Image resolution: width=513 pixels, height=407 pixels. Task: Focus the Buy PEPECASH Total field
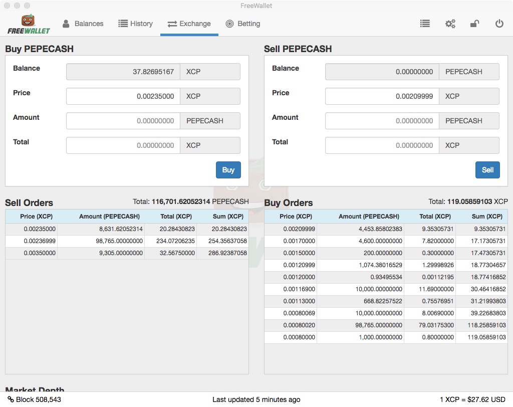coord(123,145)
